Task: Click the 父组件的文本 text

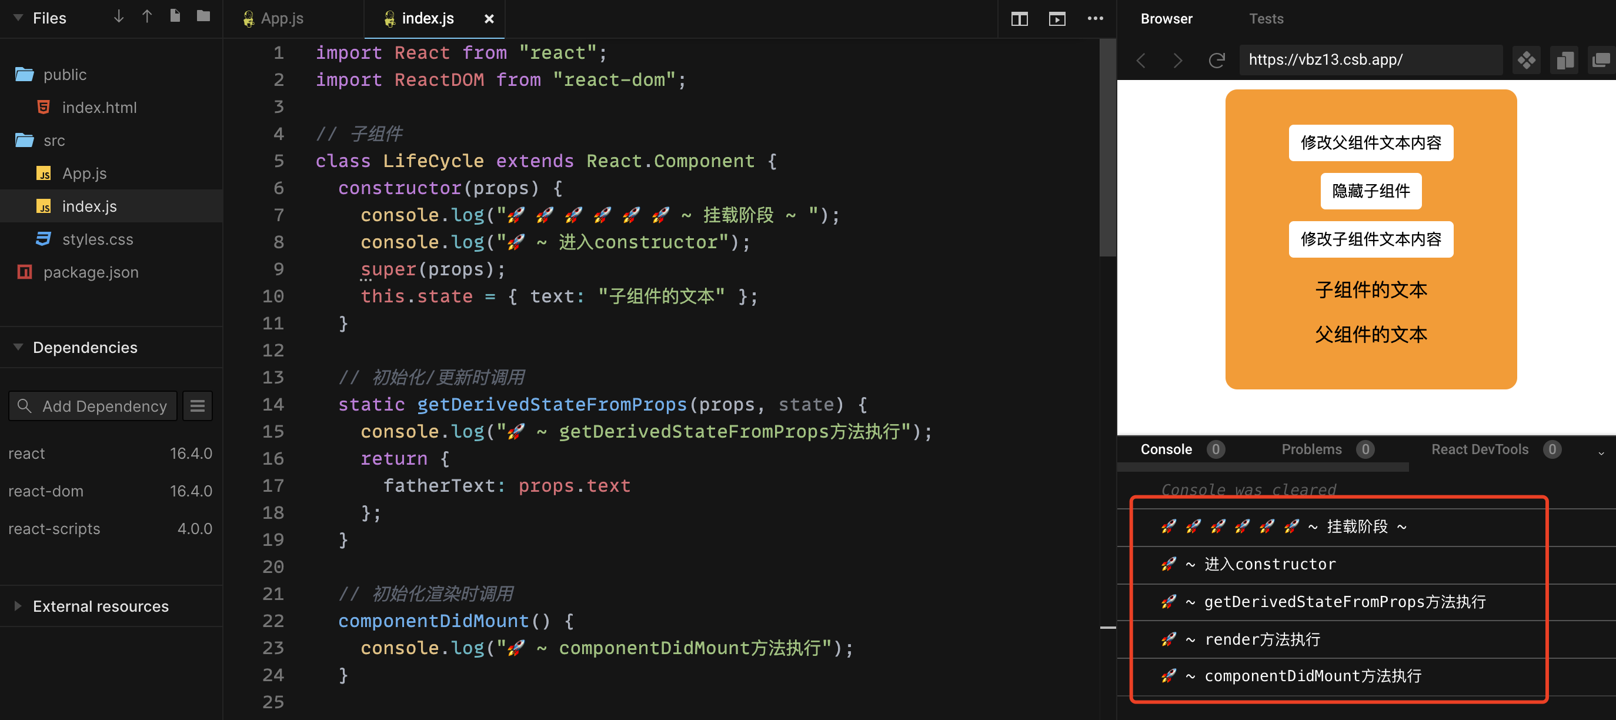Action: 1371,335
